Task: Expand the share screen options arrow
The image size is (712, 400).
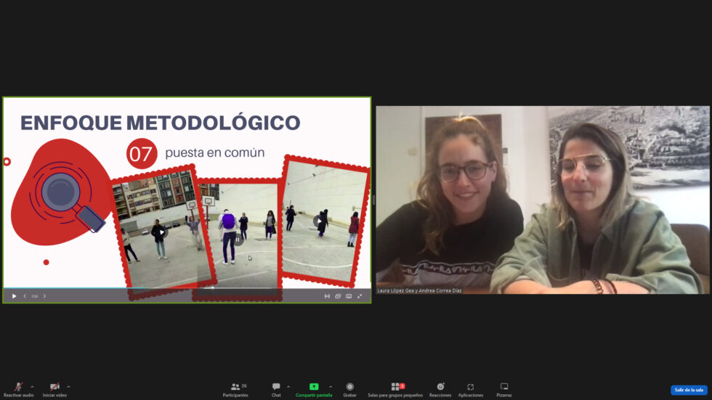Action: (x=331, y=386)
